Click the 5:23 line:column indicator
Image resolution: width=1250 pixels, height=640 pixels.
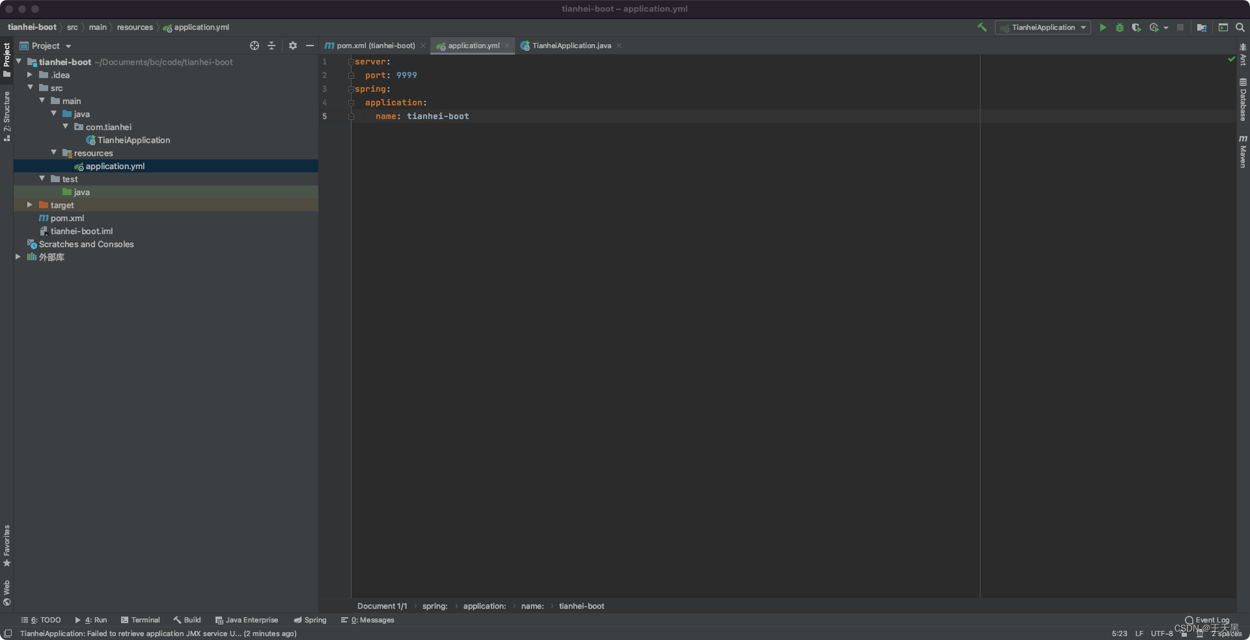(1120, 633)
